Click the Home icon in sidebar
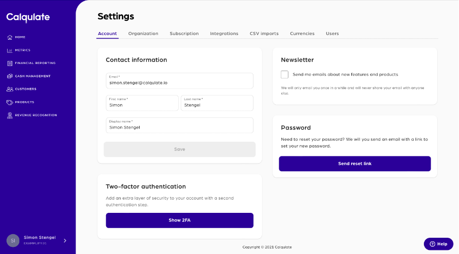Screen dimensions: 459x254 click(x=10, y=37)
